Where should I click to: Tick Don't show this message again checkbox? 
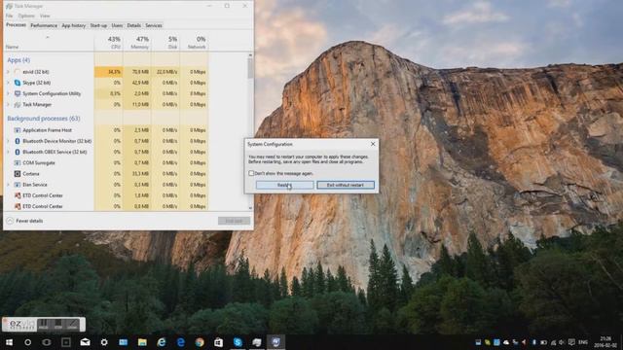[251, 173]
